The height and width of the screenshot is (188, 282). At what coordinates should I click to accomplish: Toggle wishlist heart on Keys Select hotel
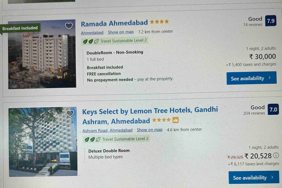pos(70,113)
